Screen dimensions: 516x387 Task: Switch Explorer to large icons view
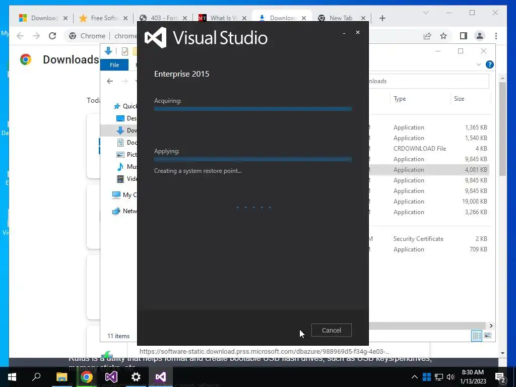click(x=488, y=336)
